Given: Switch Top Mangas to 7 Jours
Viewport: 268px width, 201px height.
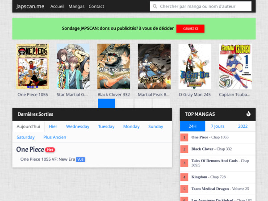Looking at the screenshot, I should click(x=218, y=126).
